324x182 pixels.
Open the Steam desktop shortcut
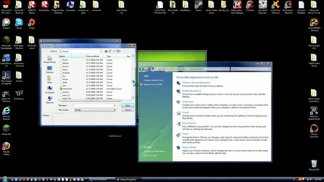(198, 6)
